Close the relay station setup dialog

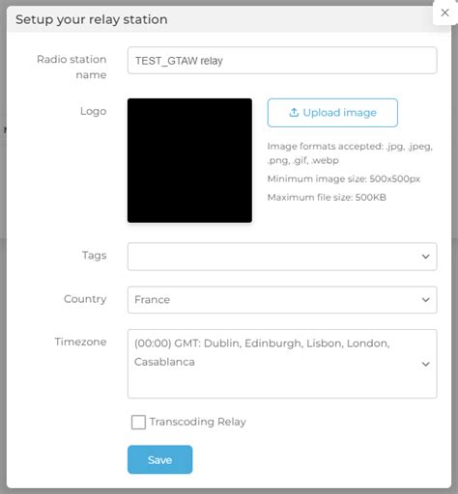444,13
